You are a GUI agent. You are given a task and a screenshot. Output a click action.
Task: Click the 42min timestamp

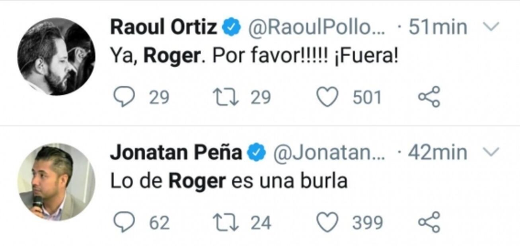click(438, 153)
